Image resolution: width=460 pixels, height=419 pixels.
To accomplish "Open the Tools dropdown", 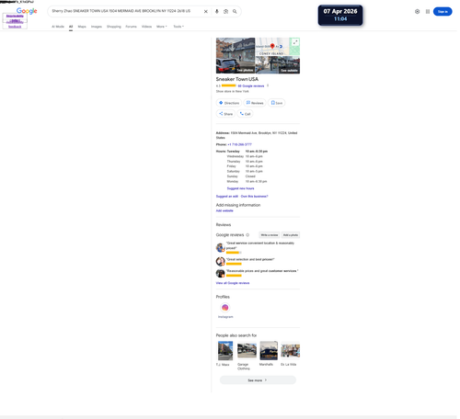I will coord(178,27).
